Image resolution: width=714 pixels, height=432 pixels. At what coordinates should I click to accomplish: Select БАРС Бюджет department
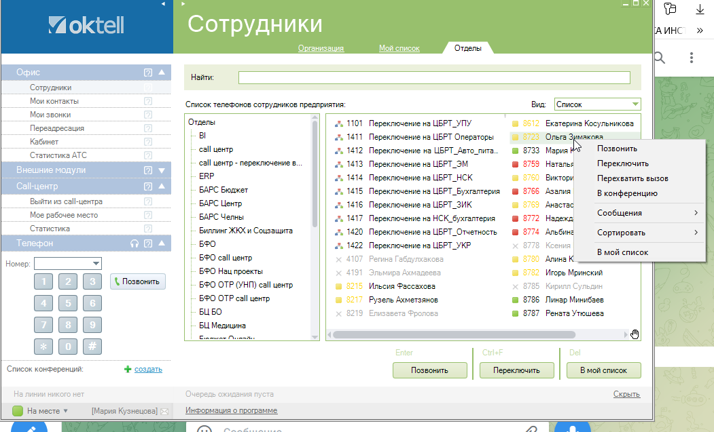[224, 190]
